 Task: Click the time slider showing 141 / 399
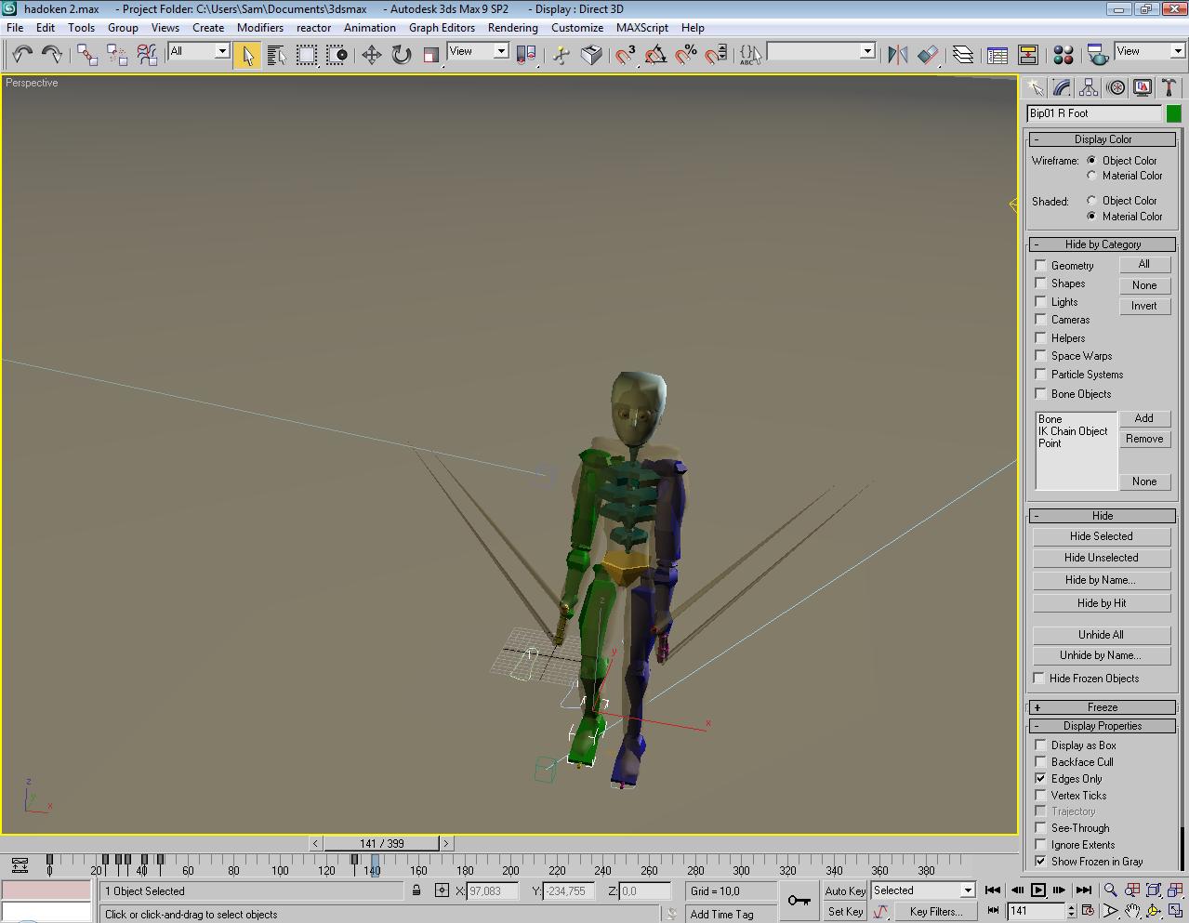pyautogui.click(x=381, y=844)
